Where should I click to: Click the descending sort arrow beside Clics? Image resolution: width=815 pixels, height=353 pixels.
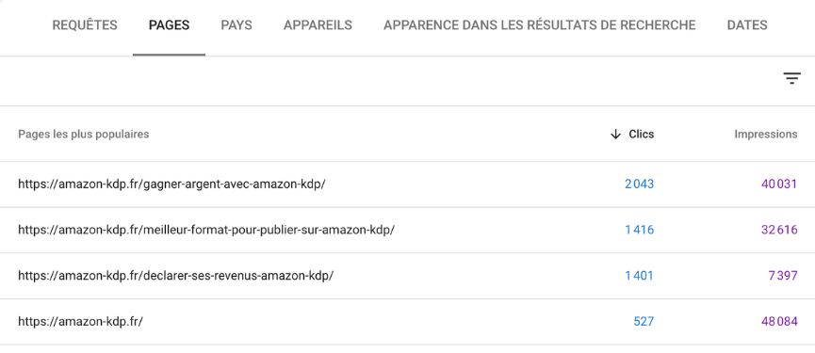615,135
